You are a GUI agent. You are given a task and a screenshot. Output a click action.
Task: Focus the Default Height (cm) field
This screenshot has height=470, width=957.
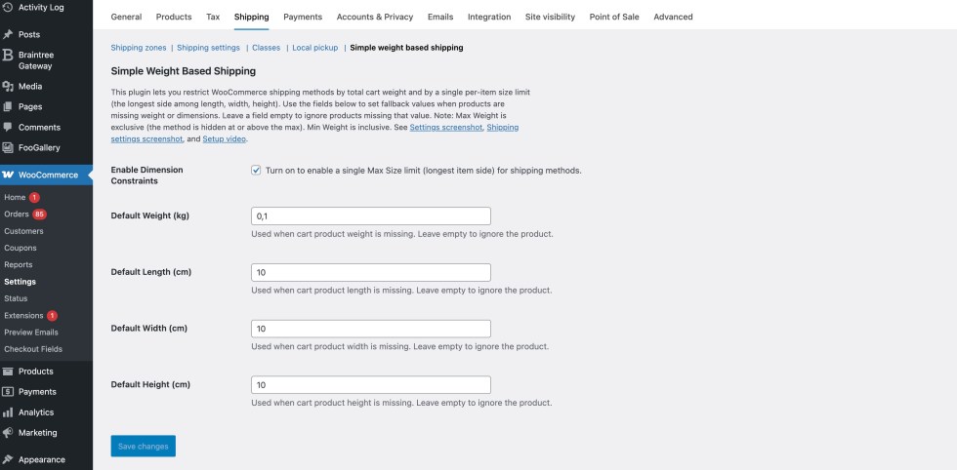pyautogui.click(x=370, y=384)
